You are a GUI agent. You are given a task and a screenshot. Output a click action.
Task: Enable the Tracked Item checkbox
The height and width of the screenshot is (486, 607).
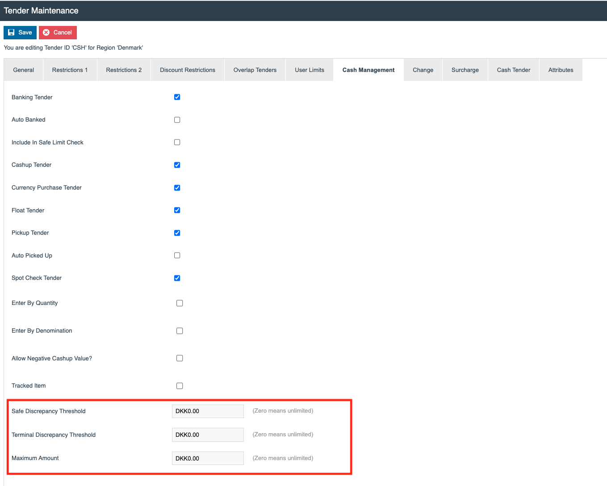click(180, 386)
